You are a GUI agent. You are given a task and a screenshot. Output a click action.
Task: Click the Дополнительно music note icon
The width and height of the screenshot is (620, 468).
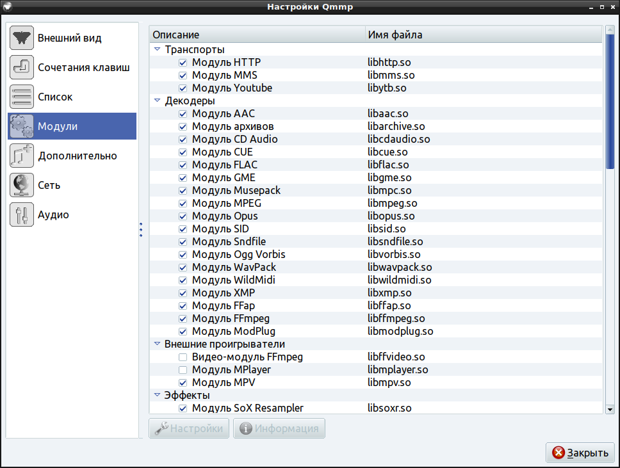pyautogui.click(x=22, y=156)
